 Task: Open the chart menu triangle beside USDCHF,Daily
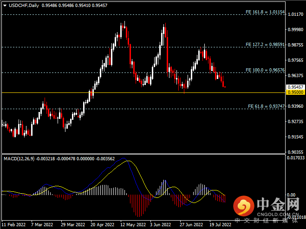pyautogui.click(x=5, y=6)
